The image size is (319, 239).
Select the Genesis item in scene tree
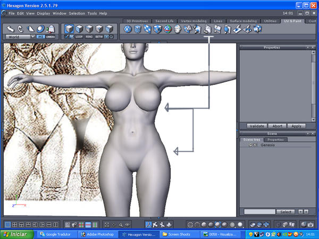(x=268, y=145)
